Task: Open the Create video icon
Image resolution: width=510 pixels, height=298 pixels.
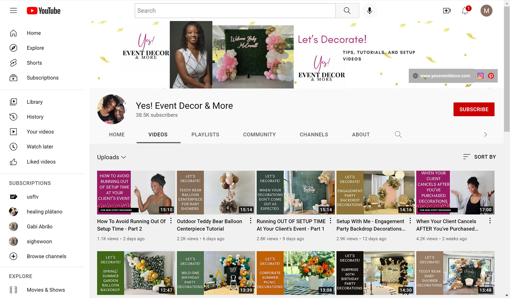Action: pyautogui.click(x=447, y=11)
